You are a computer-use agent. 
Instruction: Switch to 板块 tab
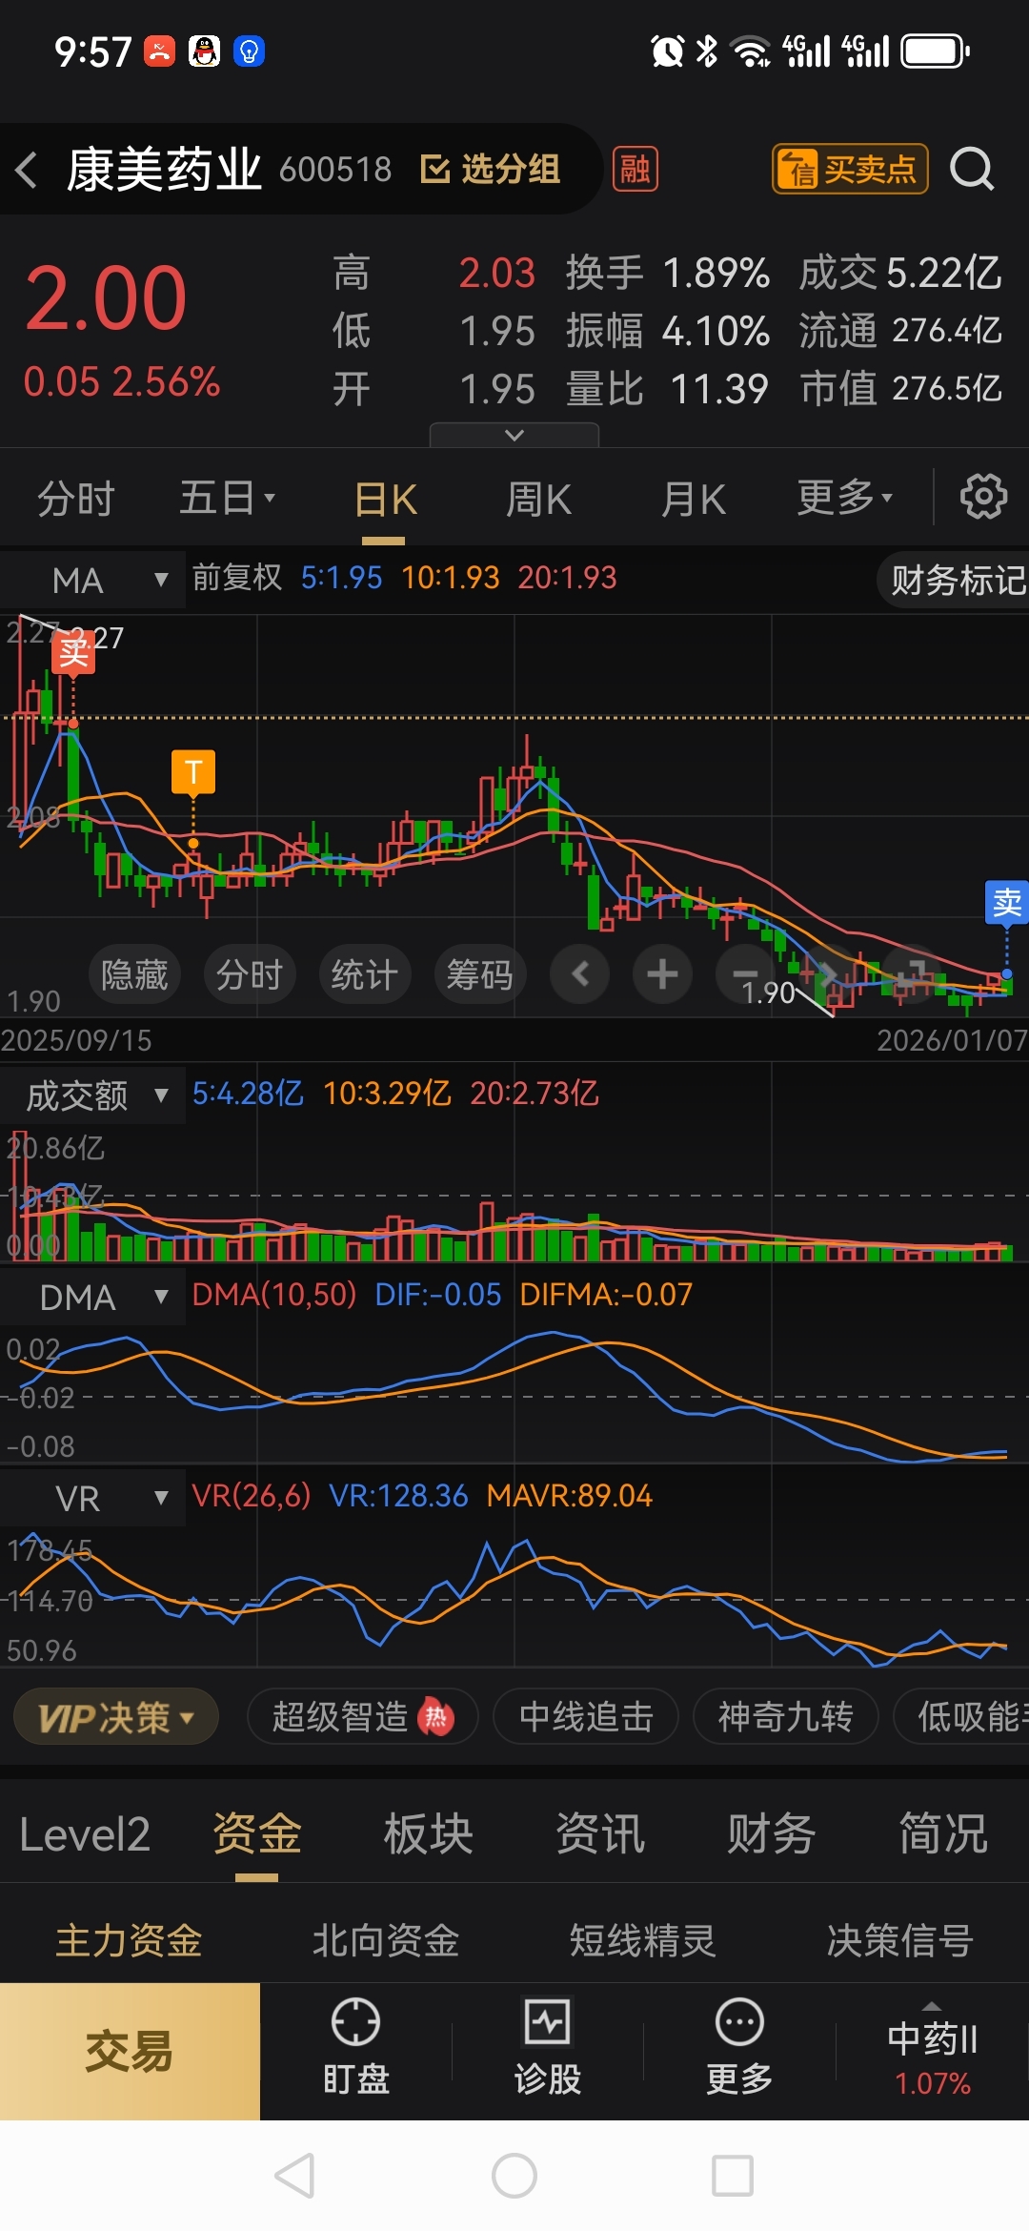coord(429,1834)
